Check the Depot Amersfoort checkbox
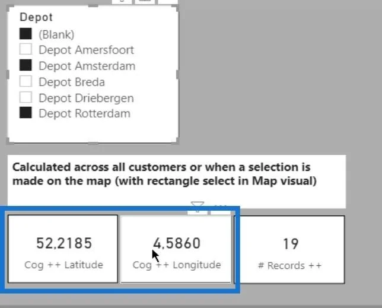 [x=26, y=49]
